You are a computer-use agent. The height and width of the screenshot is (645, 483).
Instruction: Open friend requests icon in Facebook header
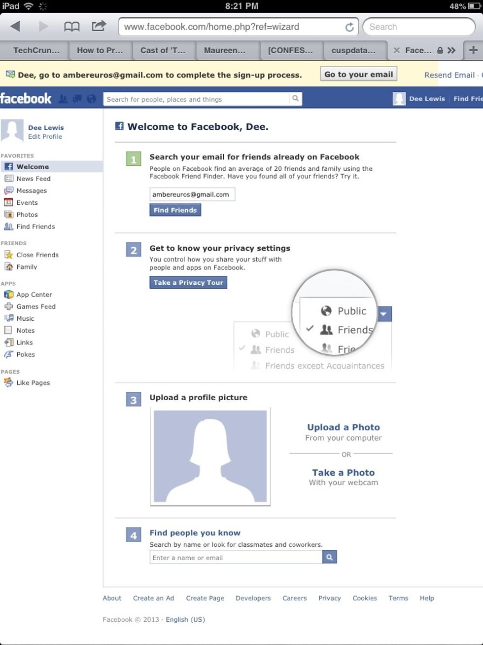point(63,99)
